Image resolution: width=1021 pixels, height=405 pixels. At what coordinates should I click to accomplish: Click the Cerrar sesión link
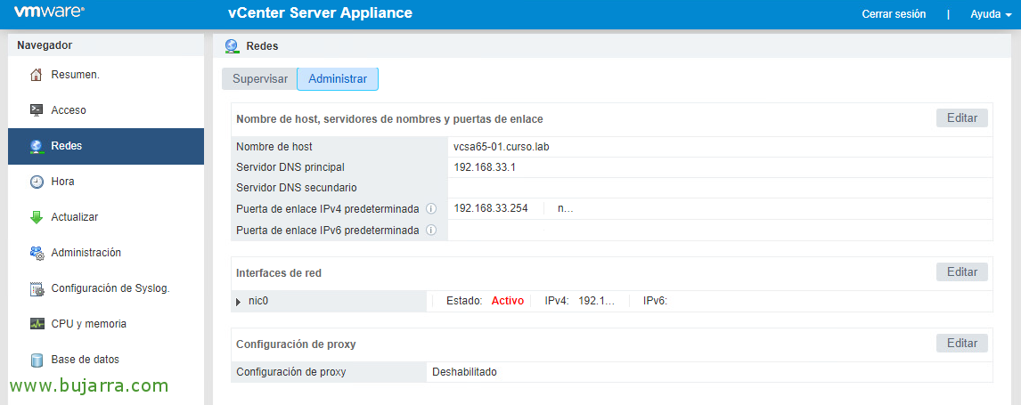(x=894, y=14)
